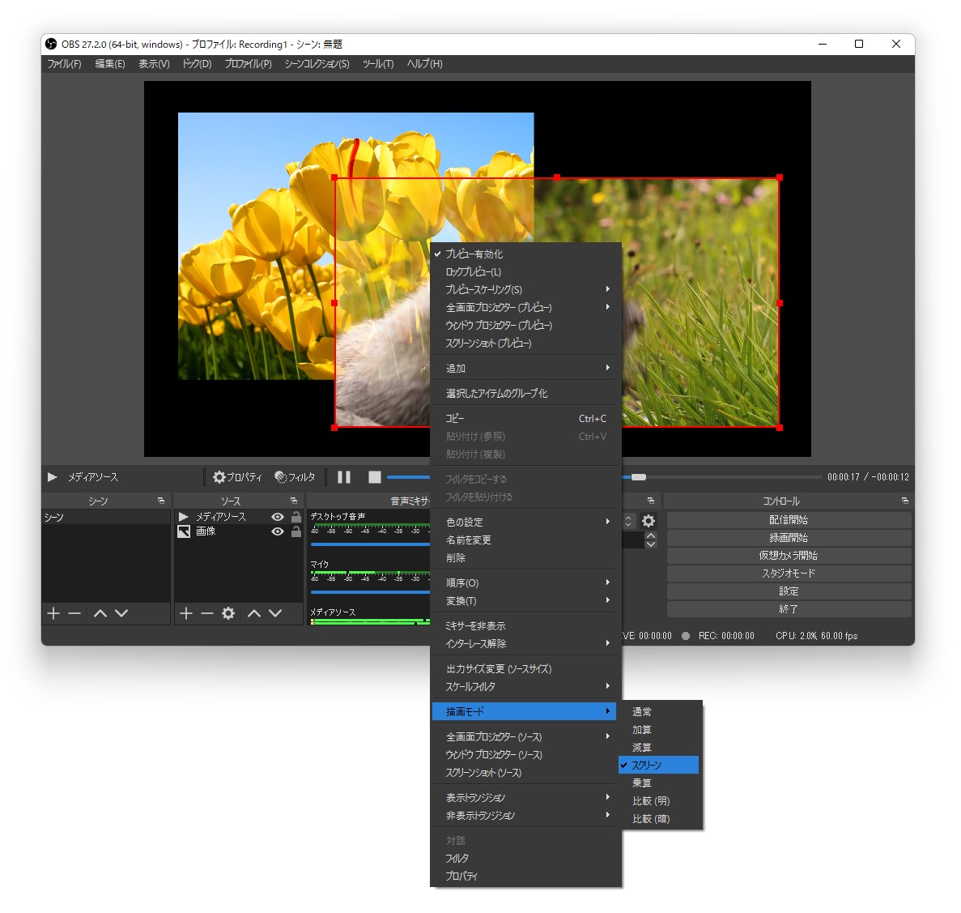Add a new source with the plus icon
Screen dimensions: 961x913
185,613
